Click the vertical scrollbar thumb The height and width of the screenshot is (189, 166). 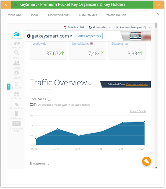[156, 25]
